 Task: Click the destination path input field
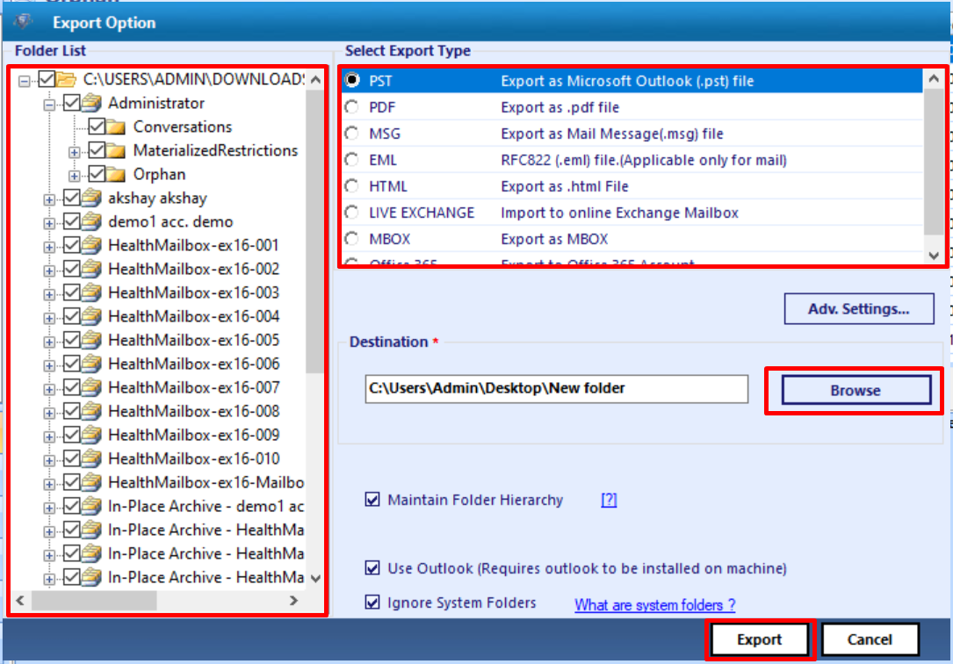[x=556, y=389]
